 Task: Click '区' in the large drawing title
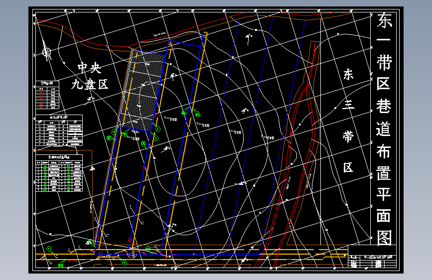(384, 84)
